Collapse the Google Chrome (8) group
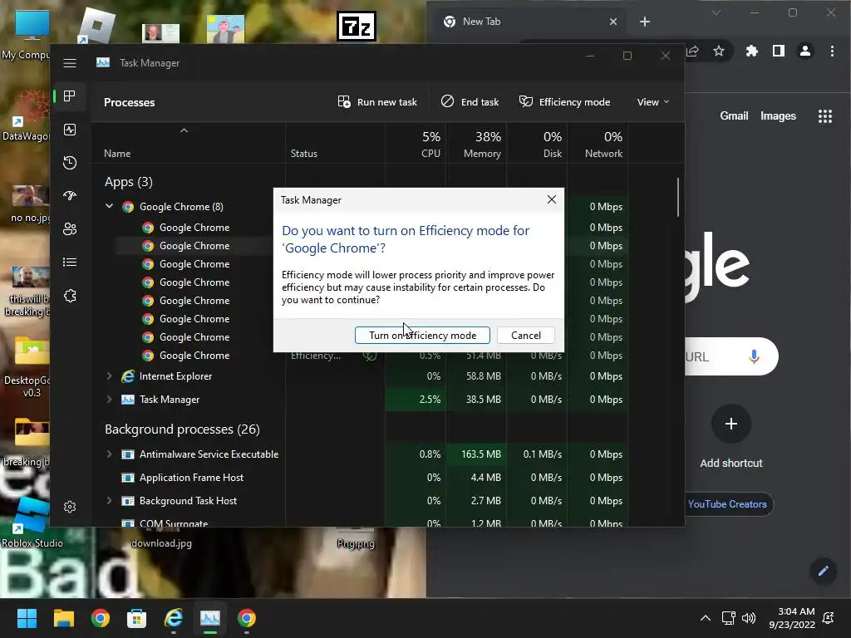The width and height of the screenshot is (851, 638). click(x=109, y=206)
